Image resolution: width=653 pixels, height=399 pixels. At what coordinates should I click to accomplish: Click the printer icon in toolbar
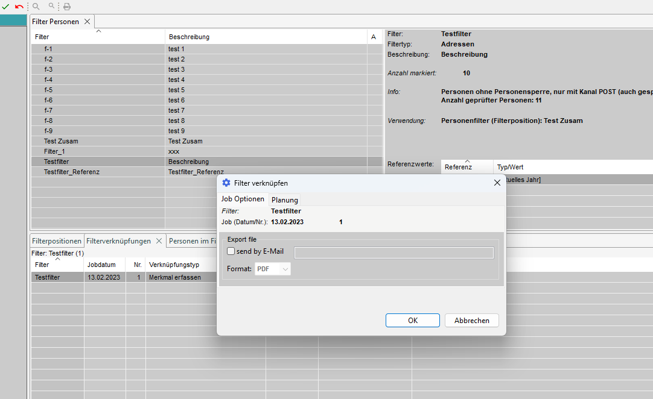pyautogui.click(x=67, y=7)
